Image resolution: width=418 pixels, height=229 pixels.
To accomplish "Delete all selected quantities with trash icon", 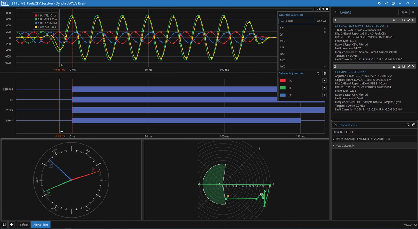I will [x=324, y=73].
